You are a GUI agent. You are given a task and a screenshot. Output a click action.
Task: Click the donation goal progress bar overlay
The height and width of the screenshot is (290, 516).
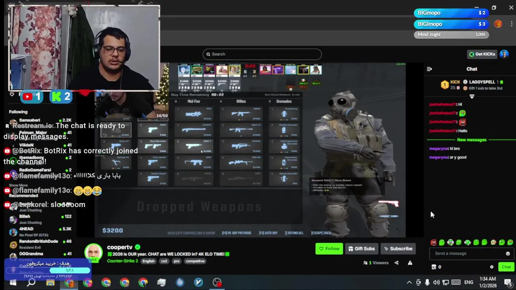(x=48, y=270)
